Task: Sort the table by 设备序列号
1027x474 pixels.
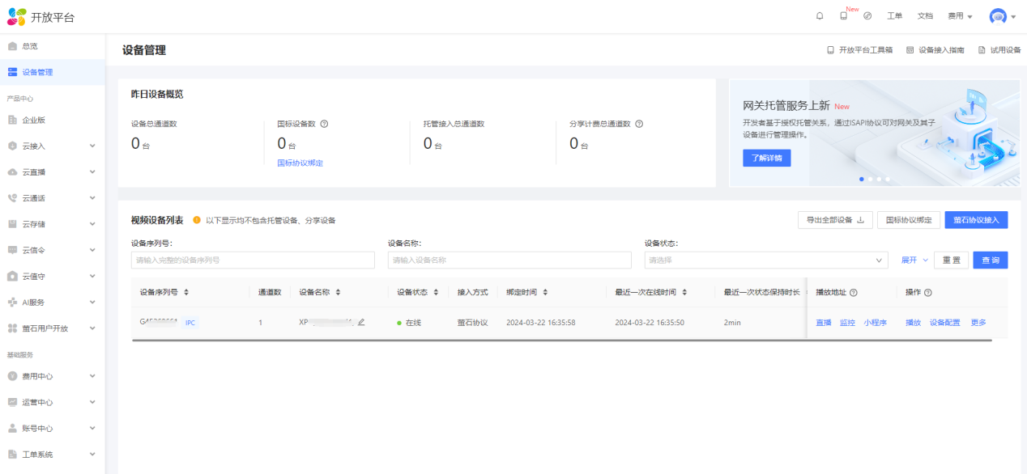Action: (187, 293)
